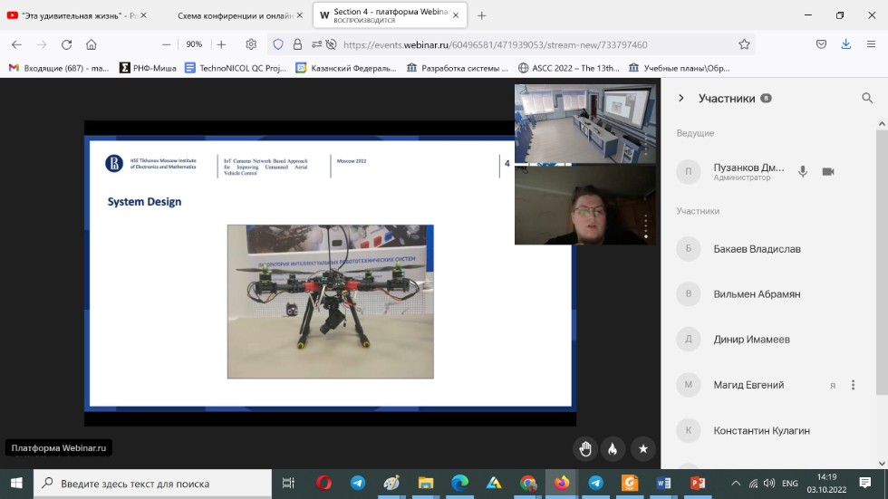Click the star reaction button

pos(642,448)
